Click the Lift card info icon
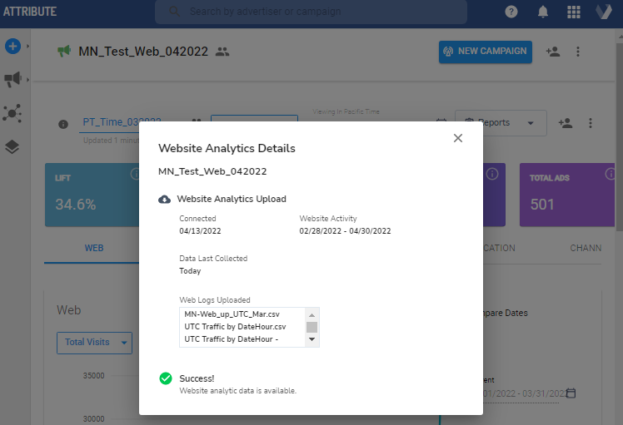 point(136,174)
